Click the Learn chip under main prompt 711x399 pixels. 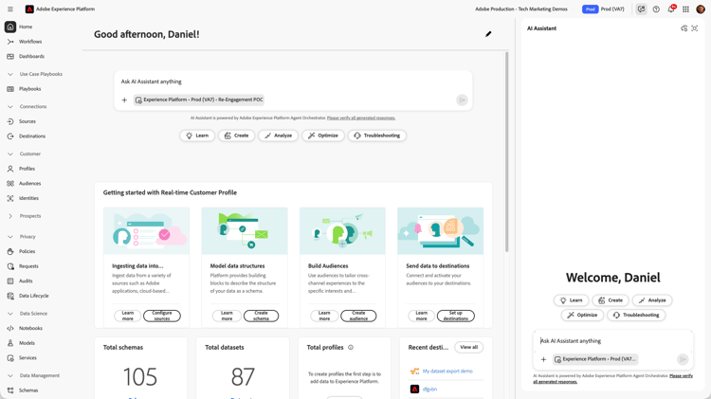[197, 136]
